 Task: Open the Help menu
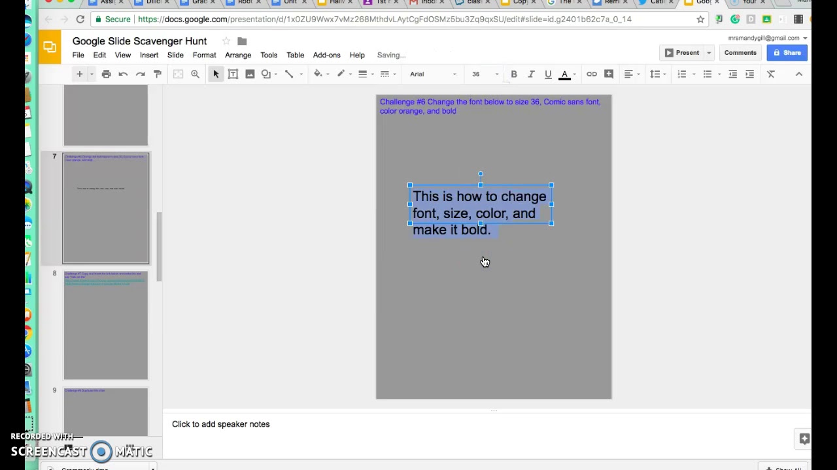click(x=357, y=55)
